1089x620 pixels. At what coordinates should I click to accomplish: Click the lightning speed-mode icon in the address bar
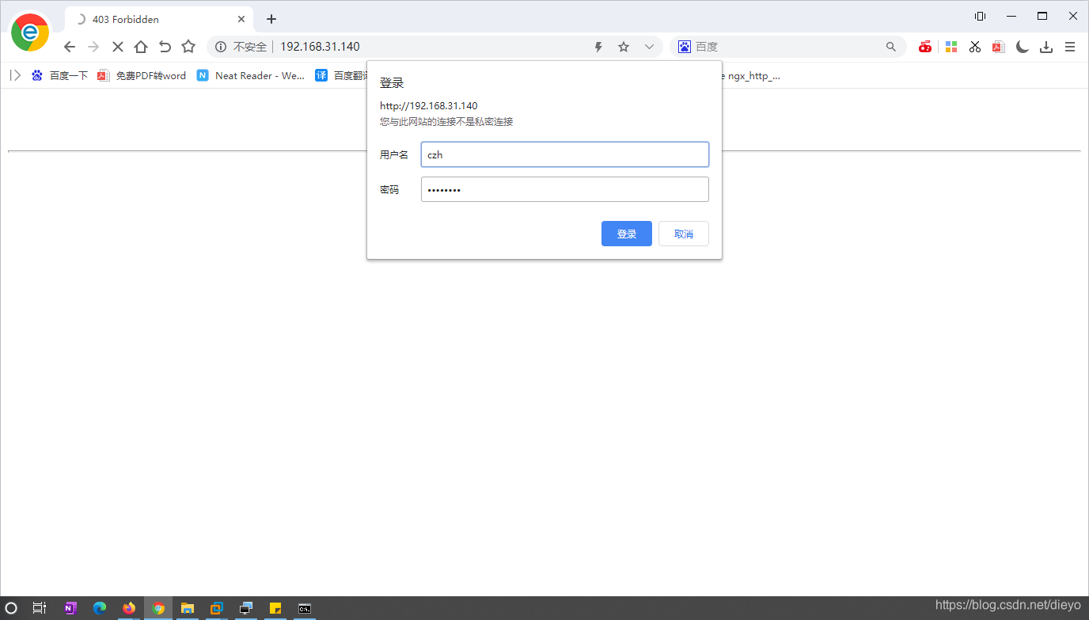coord(599,47)
